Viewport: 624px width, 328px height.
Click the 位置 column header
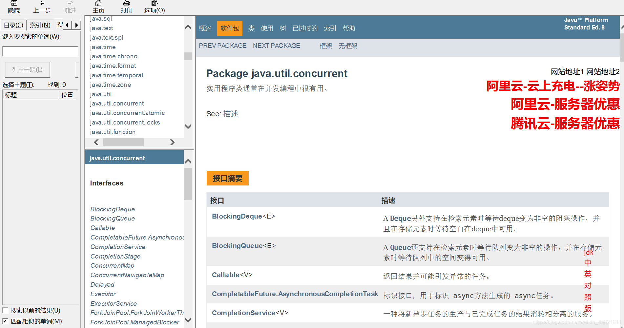click(x=69, y=95)
